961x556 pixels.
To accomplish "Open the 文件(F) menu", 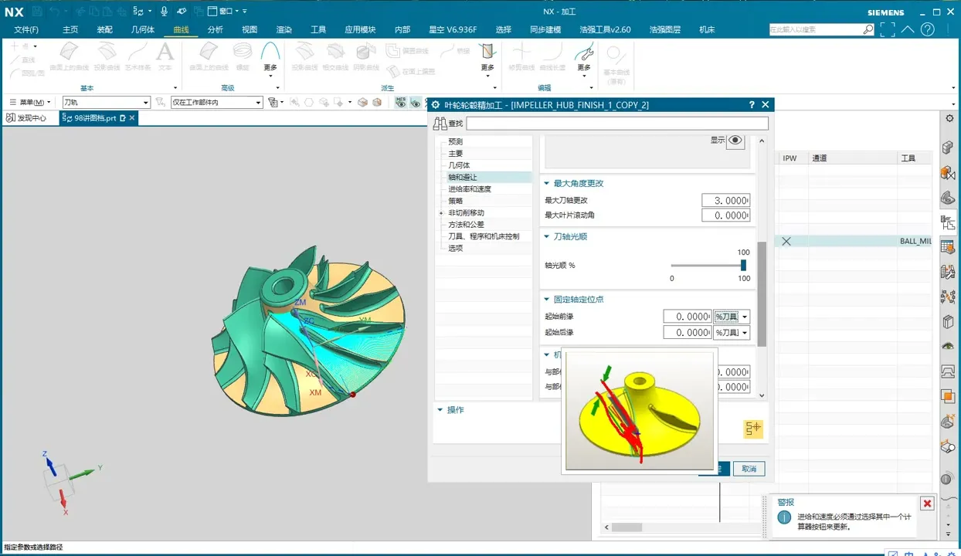I will pos(26,29).
